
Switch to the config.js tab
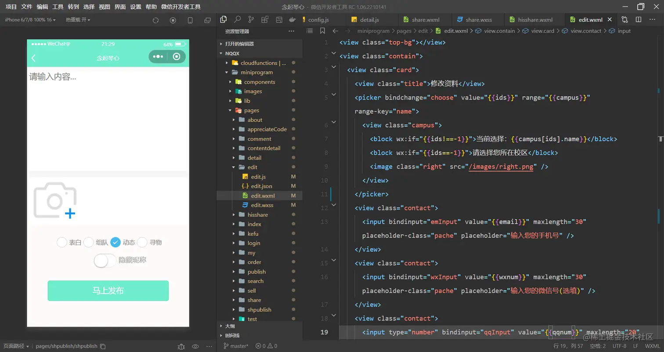(x=318, y=20)
